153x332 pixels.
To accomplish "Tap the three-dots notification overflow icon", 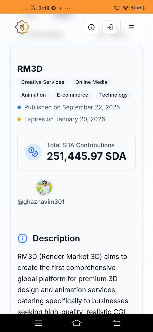I will pyautogui.click(x=68, y=8).
